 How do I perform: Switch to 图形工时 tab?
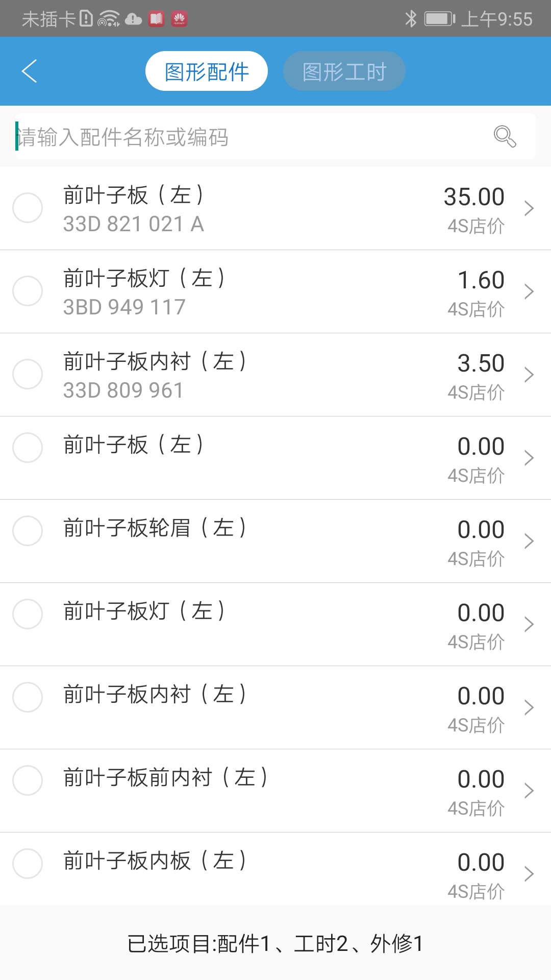[344, 71]
